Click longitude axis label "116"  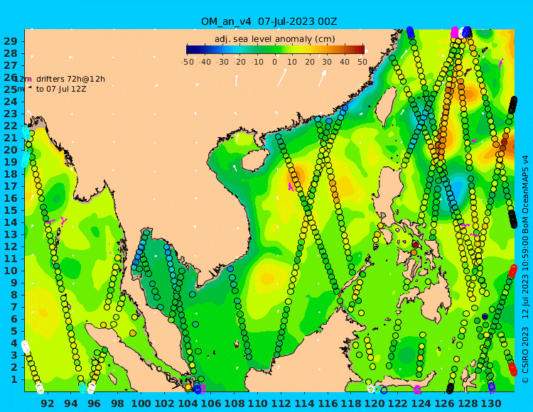328,403
